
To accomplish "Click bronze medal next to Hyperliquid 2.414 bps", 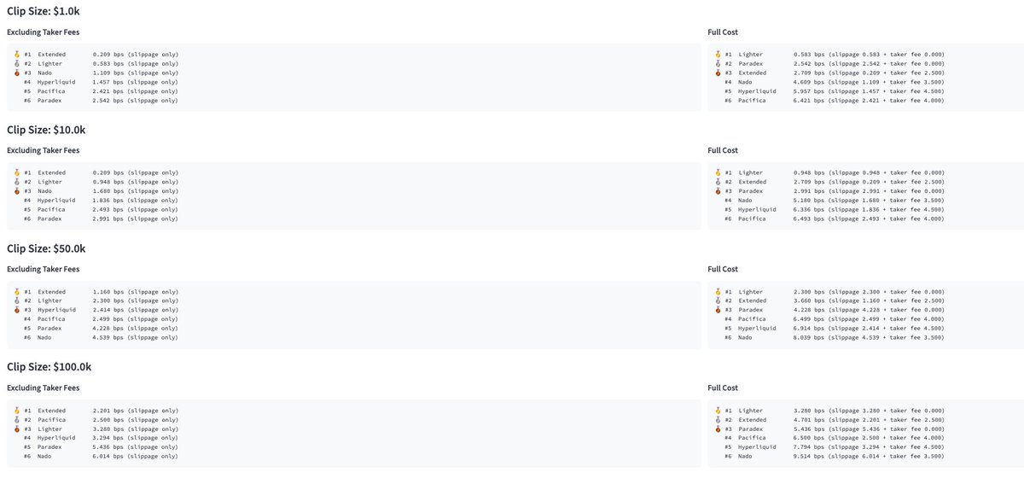I will click(17, 310).
